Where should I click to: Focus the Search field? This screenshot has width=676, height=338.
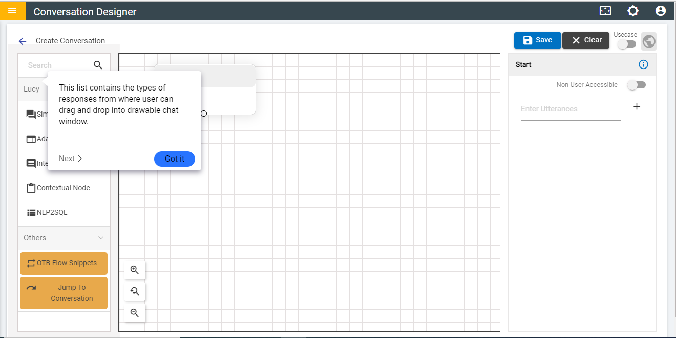click(56, 65)
